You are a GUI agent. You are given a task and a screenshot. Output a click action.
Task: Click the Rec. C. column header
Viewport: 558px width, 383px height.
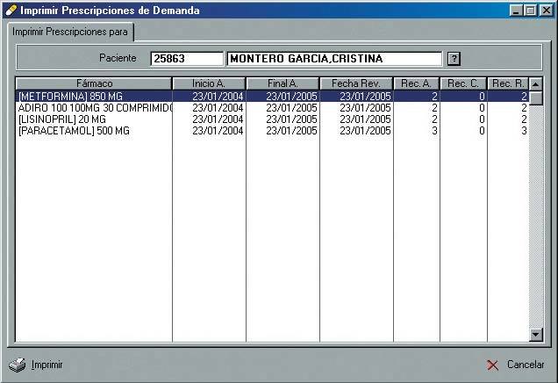click(x=463, y=83)
